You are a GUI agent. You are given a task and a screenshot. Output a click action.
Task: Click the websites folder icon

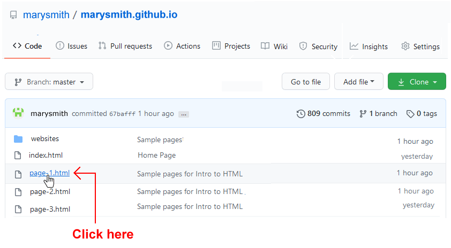click(x=18, y=139)
